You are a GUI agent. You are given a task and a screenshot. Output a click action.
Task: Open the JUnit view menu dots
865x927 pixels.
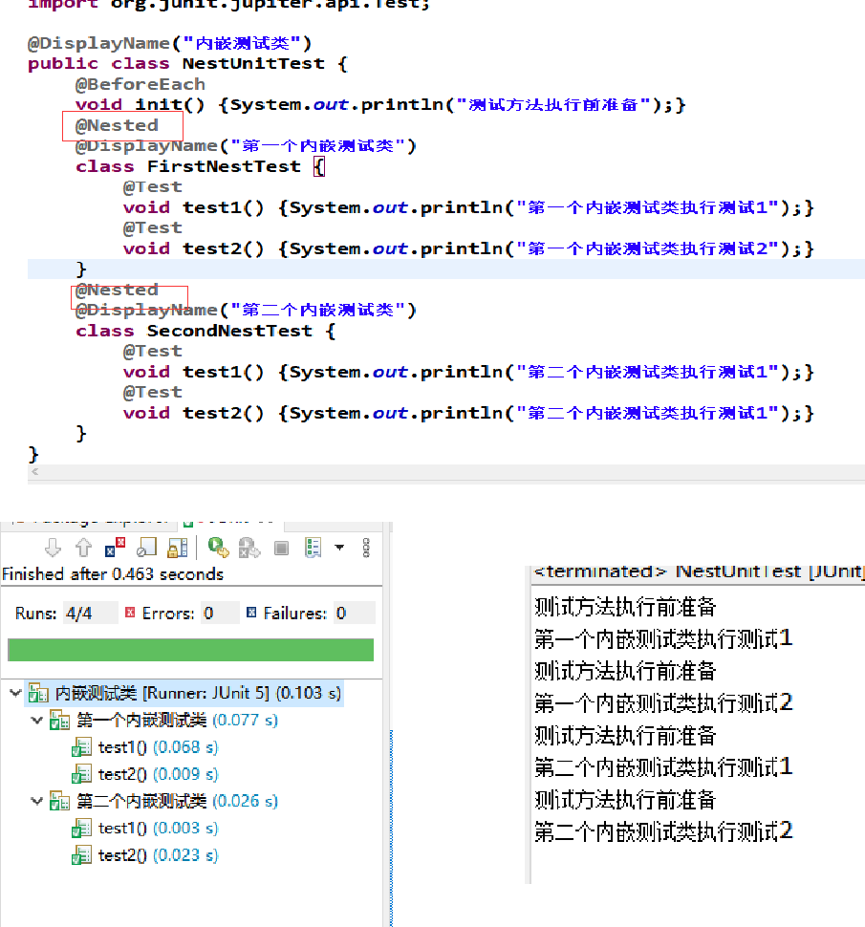pos(366,548)
